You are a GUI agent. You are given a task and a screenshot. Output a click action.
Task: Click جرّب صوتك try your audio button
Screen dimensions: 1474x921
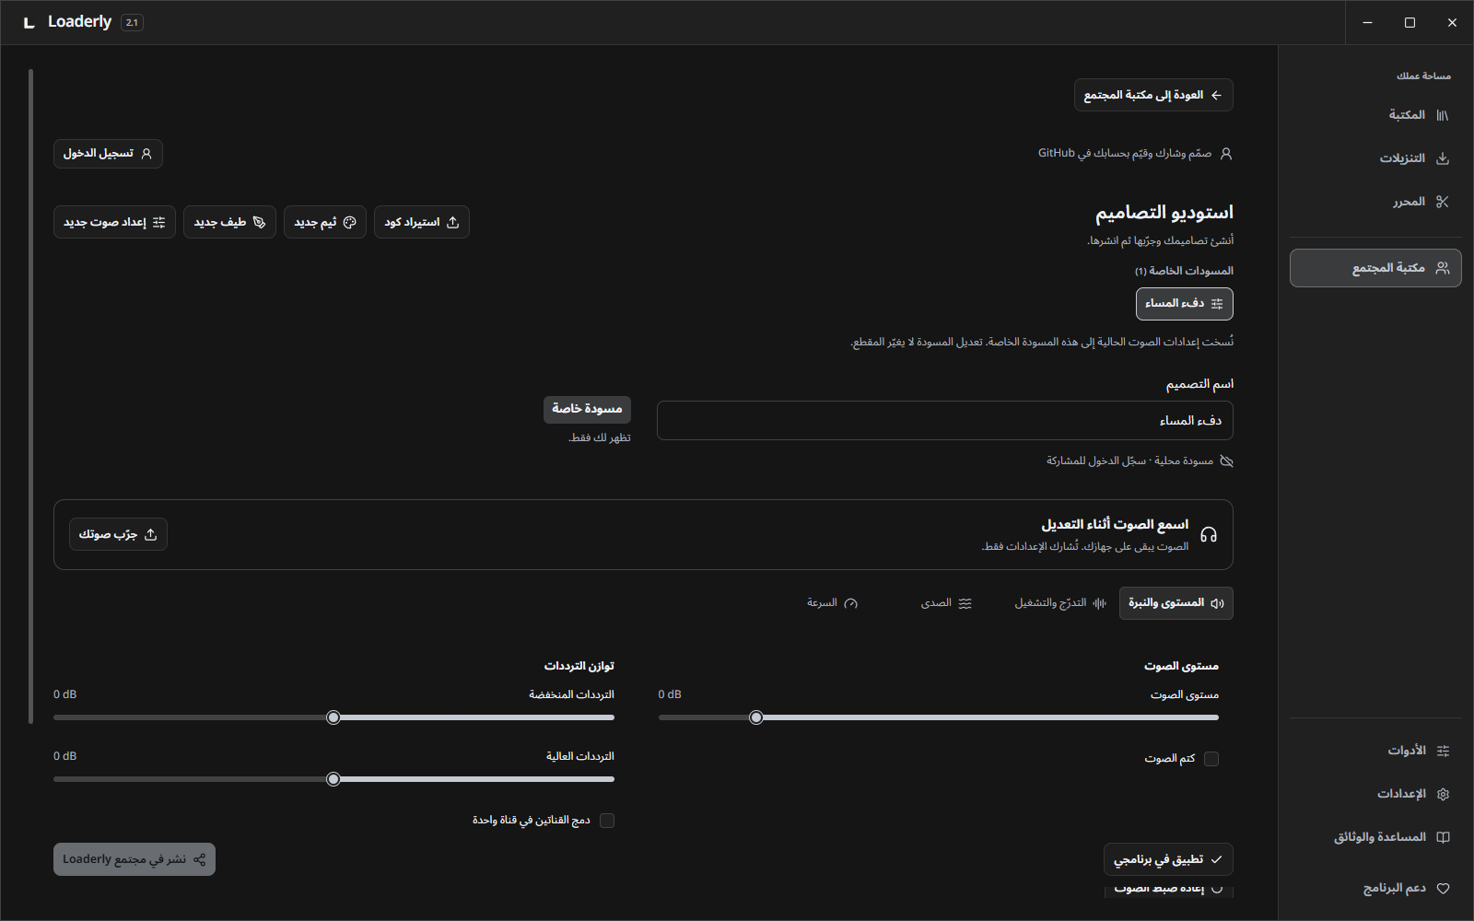pos(118,534)
